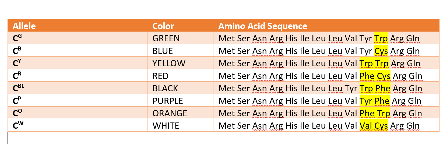Click highlighted Val in the WHITE row

[366, 126]
